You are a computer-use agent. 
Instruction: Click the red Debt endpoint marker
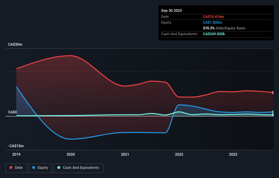coord(273,93)
